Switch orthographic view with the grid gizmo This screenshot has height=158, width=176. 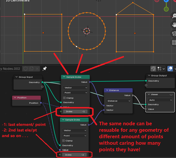174,42
